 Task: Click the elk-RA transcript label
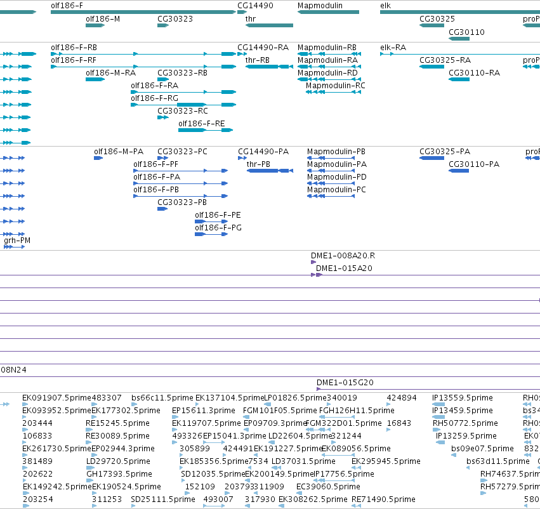click(393, 48)
